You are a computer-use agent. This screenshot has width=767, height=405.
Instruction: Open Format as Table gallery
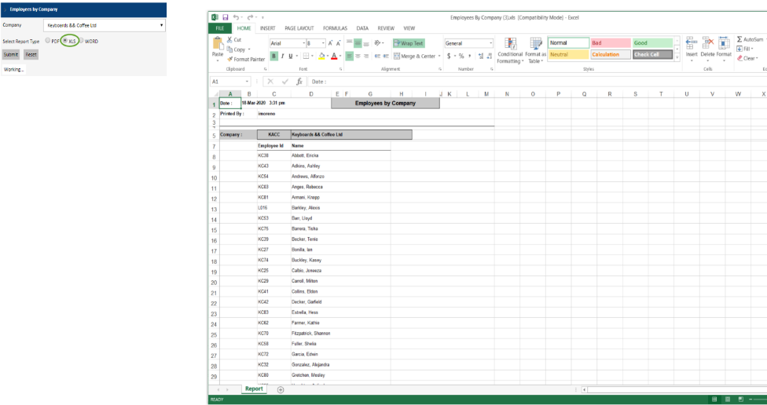point(536,50)
